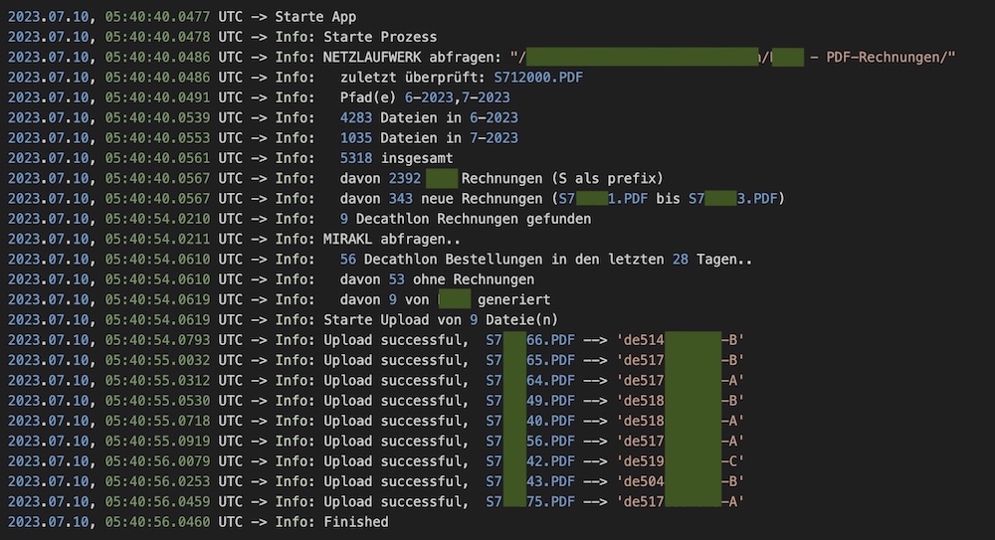The height and width of the screenshot is (540, 995).
Task: Select the filename S712000.PDF
Action: point(538,78)
